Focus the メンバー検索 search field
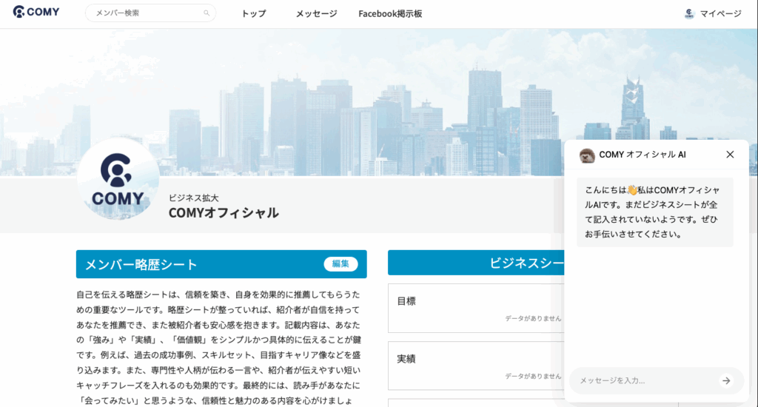The width and height of the screenshot is (758, 407). tap(150, 13)
